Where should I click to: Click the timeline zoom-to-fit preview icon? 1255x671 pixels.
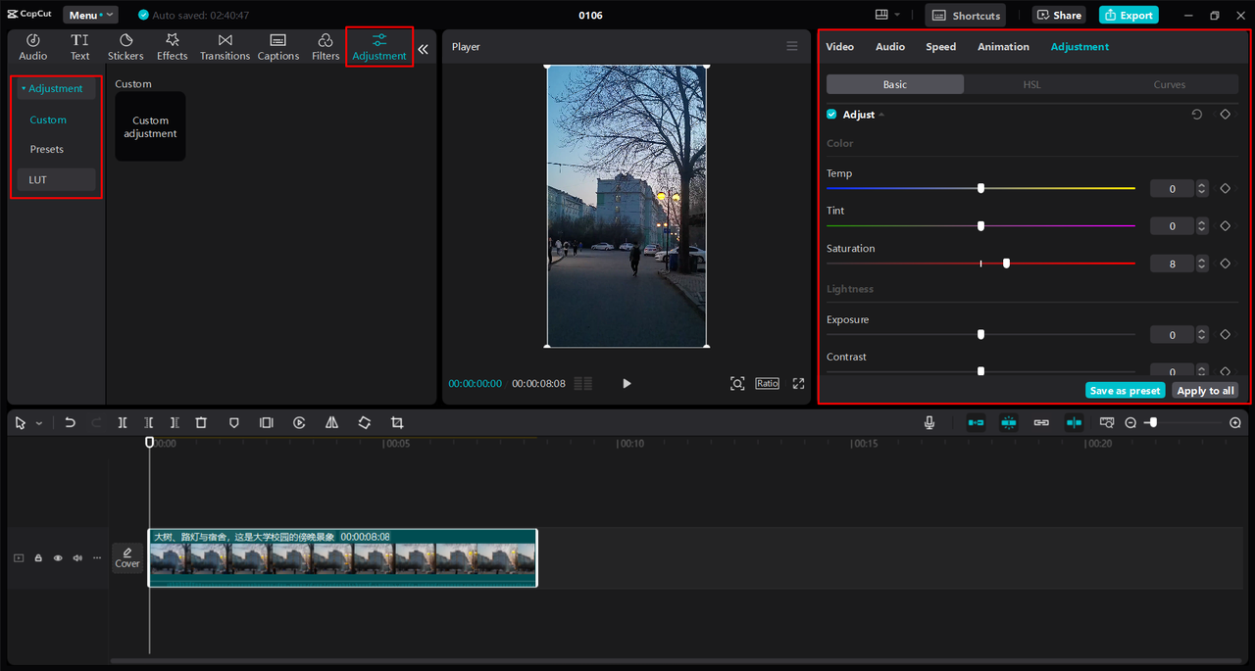pyautogui.click(x=1107, y=422)
